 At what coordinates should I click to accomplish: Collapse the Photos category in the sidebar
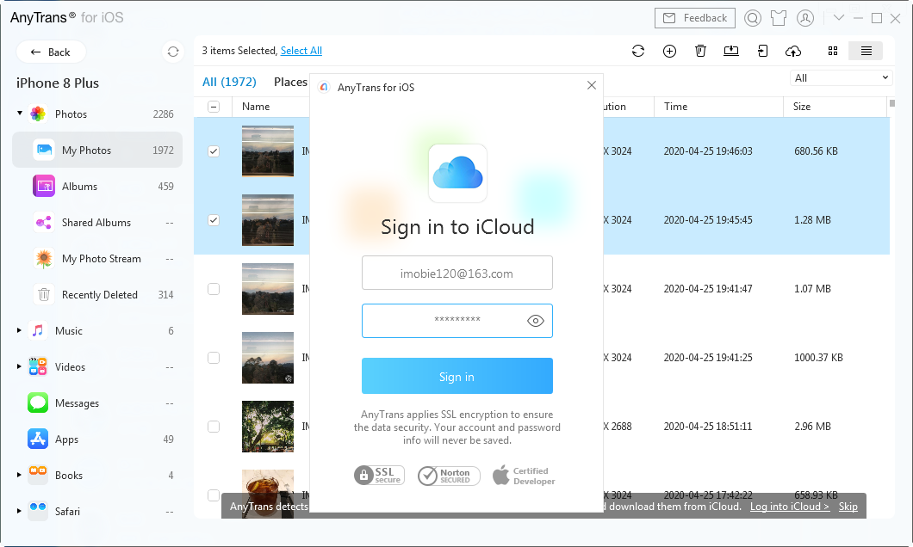(x=19, y=114)
